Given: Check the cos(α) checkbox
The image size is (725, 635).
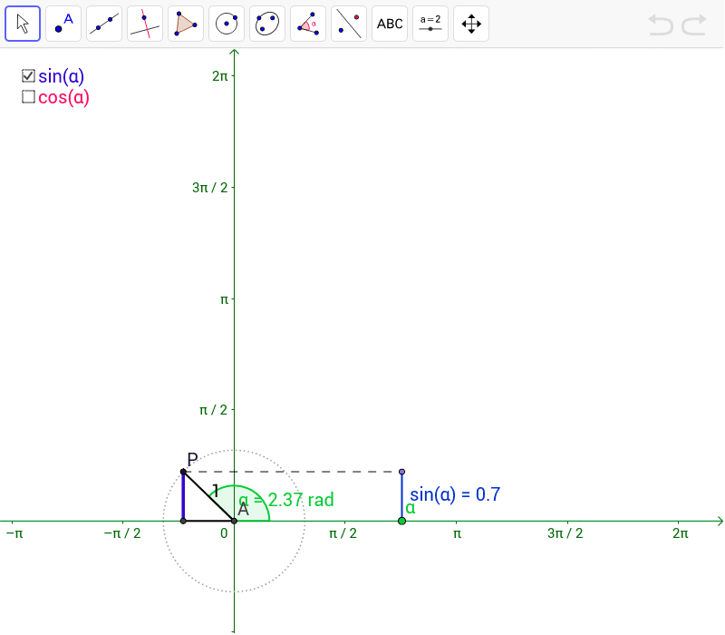Looking at the screenshot, I should tap(28, 97).
